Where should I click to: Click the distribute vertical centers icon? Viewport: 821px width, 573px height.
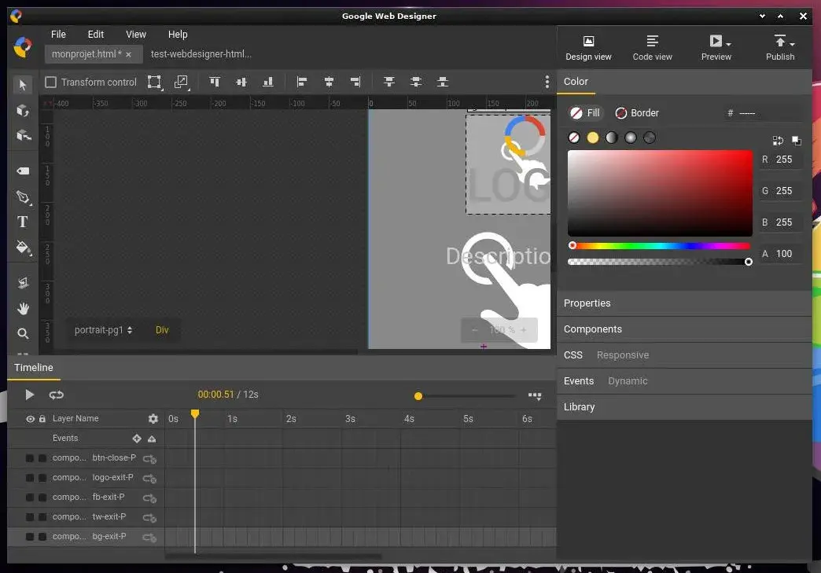(x=416, y=82)
